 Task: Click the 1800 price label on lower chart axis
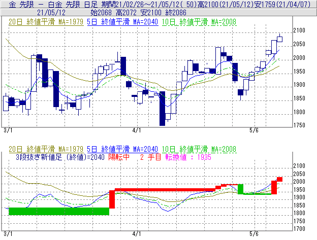(299, 213)
